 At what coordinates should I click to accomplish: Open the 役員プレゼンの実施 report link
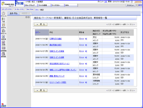tap(57, 51)
